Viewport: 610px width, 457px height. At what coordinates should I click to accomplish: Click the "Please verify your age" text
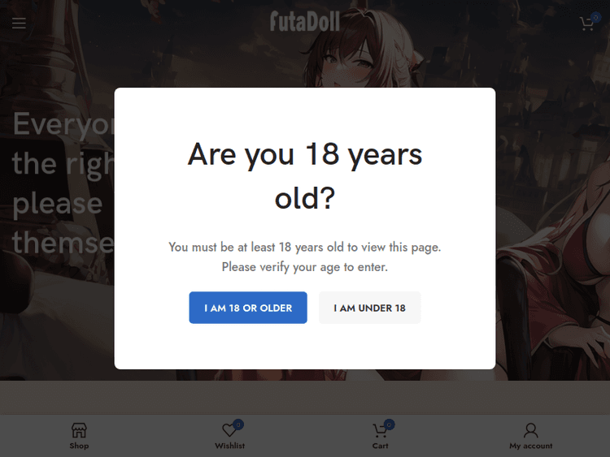(x=305, y=266)
